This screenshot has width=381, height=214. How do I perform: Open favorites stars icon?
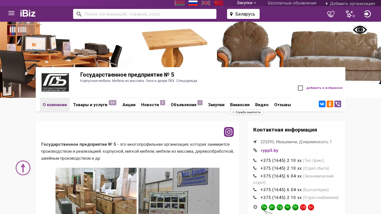tap(349, 14)
